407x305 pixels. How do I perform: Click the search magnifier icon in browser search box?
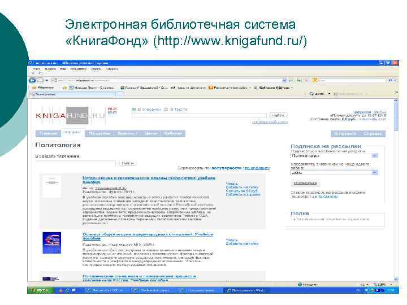click(x=391, y=80)
